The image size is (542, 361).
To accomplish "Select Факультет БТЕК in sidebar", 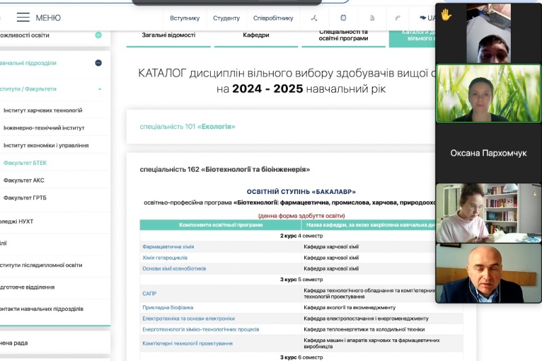I will click(25, 163).
